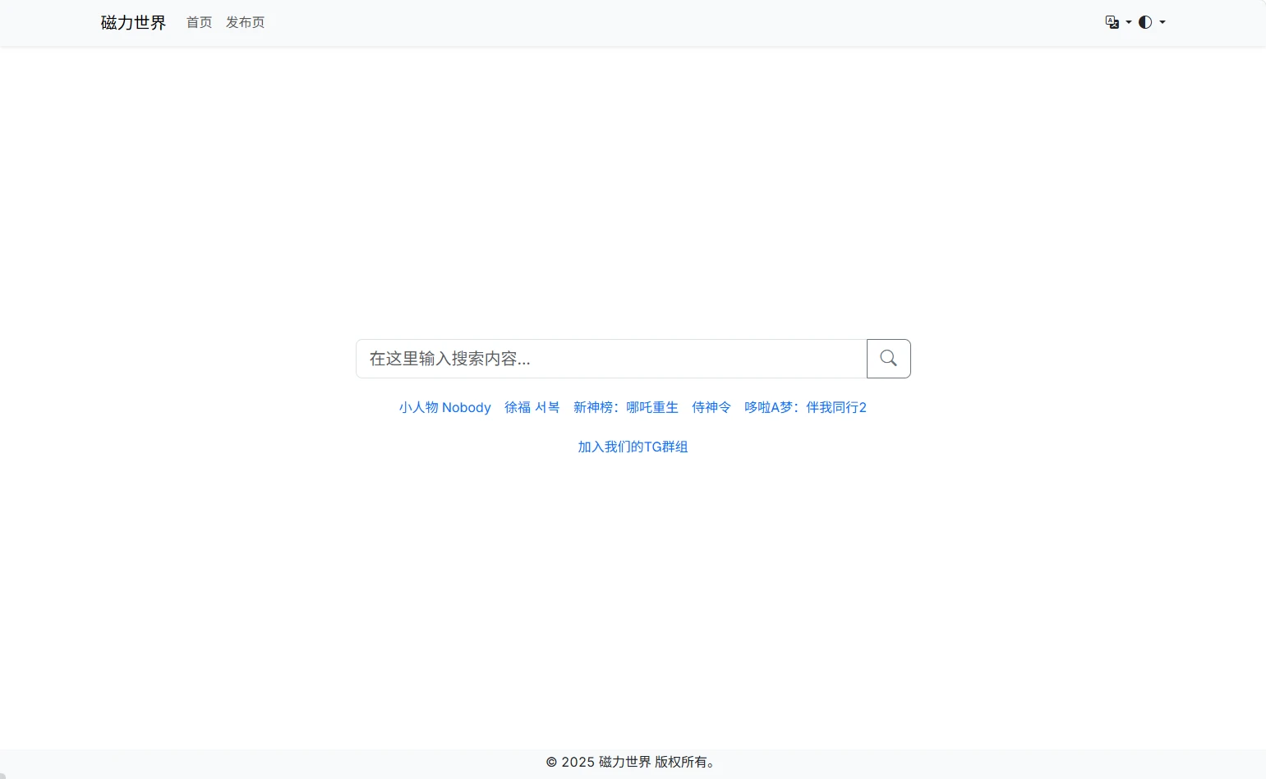Open the theme mode dropdown arrow

pyautogui.click(x=1162, y=22)
